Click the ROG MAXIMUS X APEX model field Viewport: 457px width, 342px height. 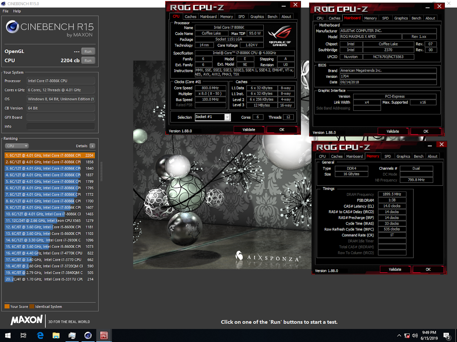click(370, 37)
